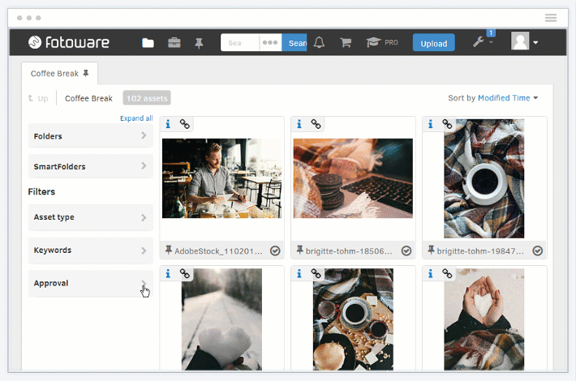The width and height of the screenshot is (576, 381).
Task: Open the shopping cart
Action: 345,43
